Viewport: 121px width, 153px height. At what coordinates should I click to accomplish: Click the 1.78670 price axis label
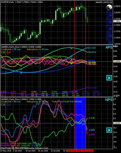point(117,6)
